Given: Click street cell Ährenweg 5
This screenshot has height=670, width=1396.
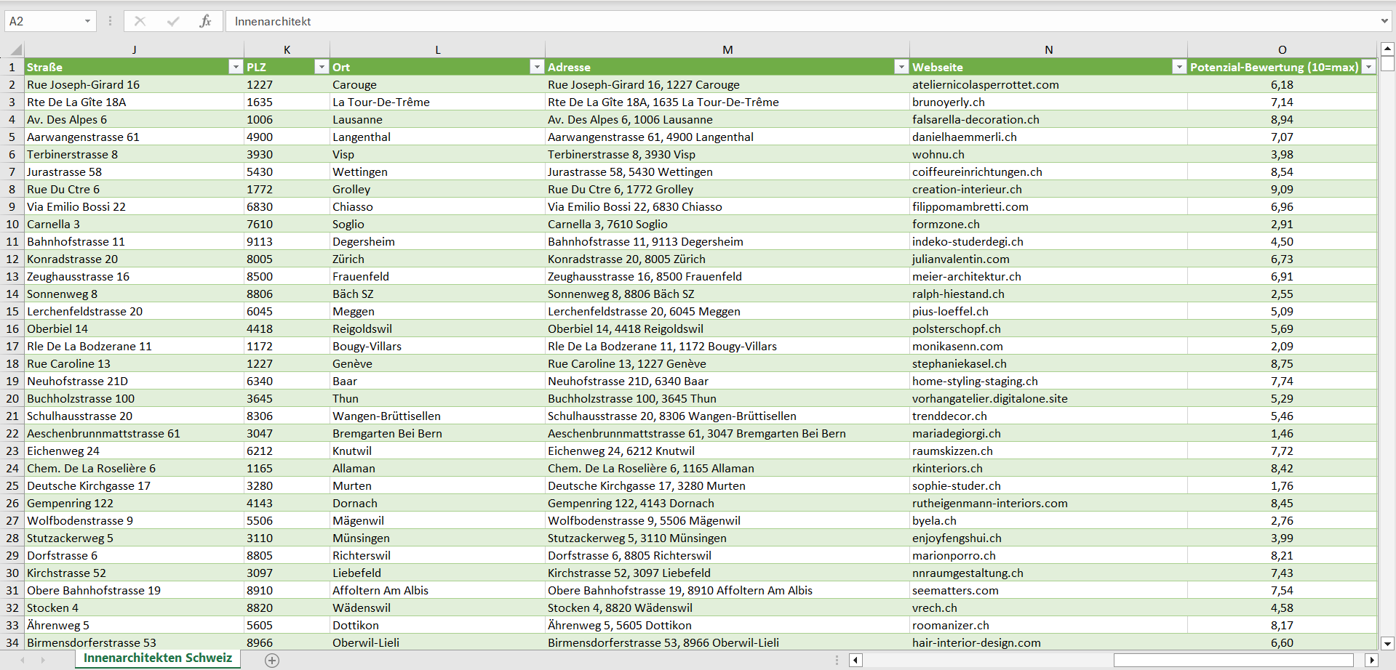Looking at the screenshot, I should click(135, 625).
